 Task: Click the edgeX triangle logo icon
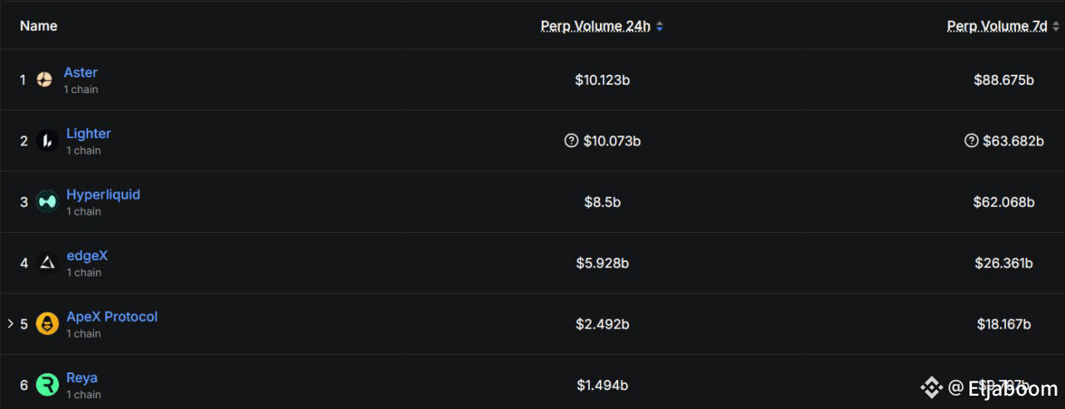47,263
